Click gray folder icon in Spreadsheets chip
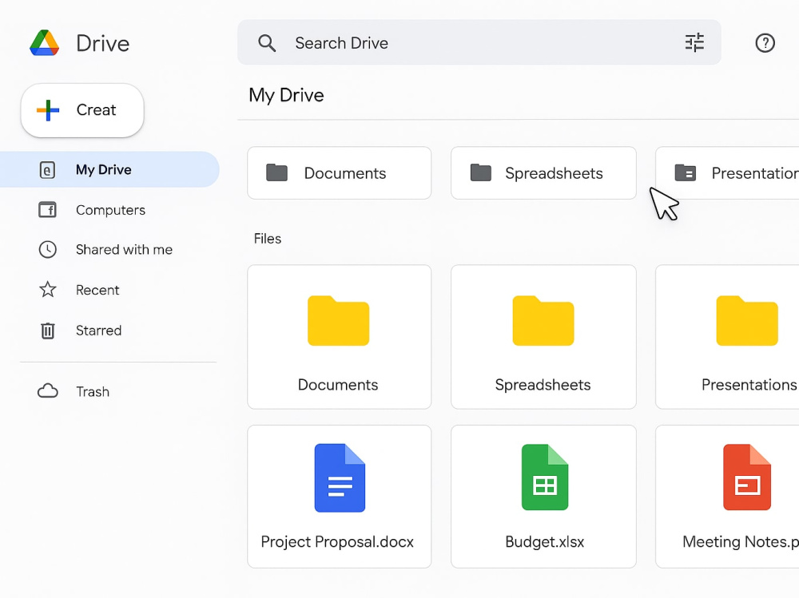The height and width of the screenshot is (598, 799). coord(480,172)
